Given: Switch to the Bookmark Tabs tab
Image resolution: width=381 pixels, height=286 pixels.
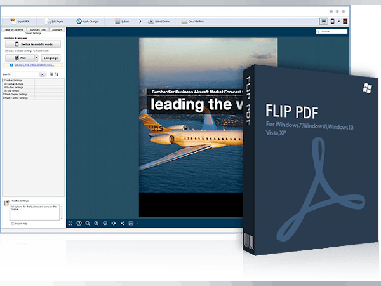Looking at the screenshot, I should [37, 29].
